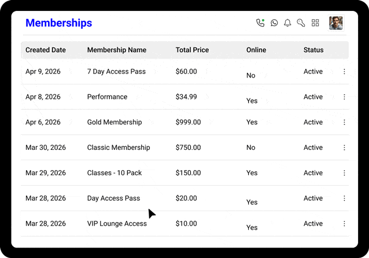Open three-dot menu for Gold Membership
The height and width of the screenshot is (258, 369).
(x=344, y=123)
